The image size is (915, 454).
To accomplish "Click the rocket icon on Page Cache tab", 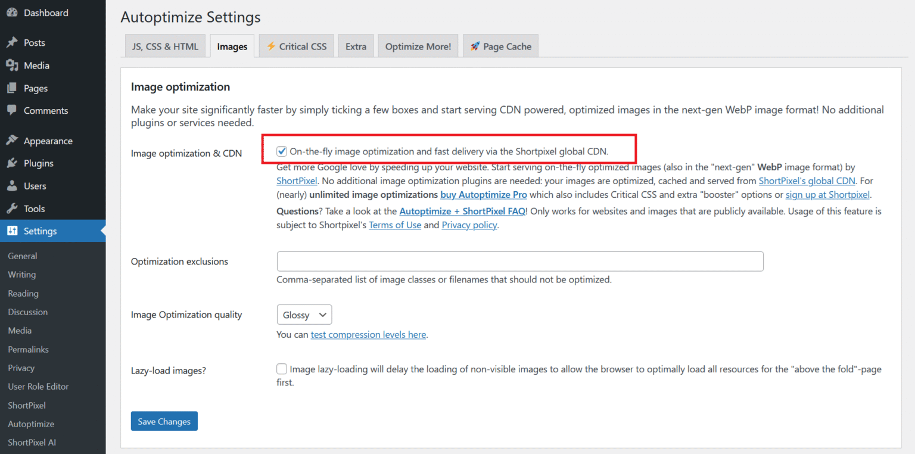I will point(475,45).
